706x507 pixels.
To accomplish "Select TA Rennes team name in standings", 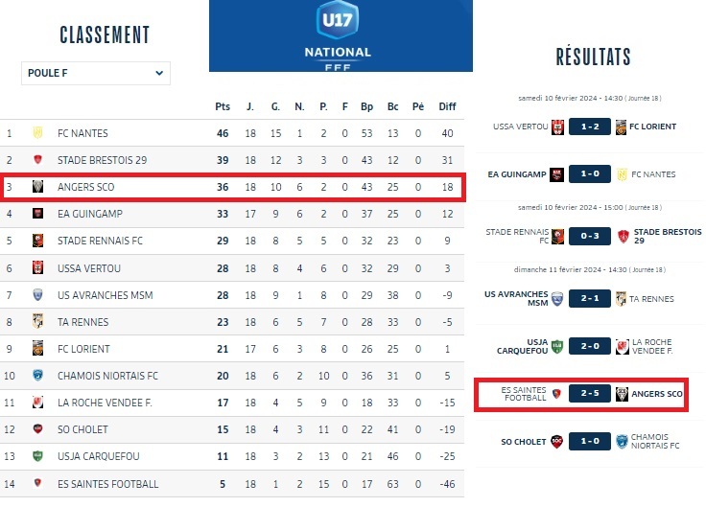I will click(x=83, y=322).
